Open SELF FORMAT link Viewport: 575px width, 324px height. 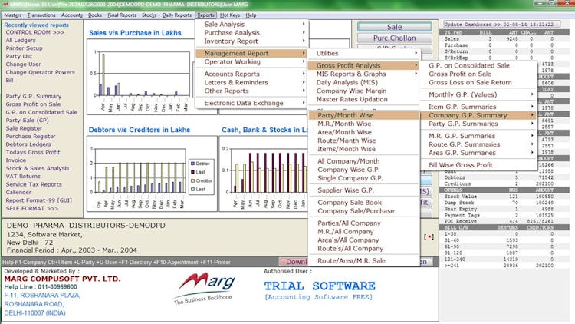pos(32,208)
